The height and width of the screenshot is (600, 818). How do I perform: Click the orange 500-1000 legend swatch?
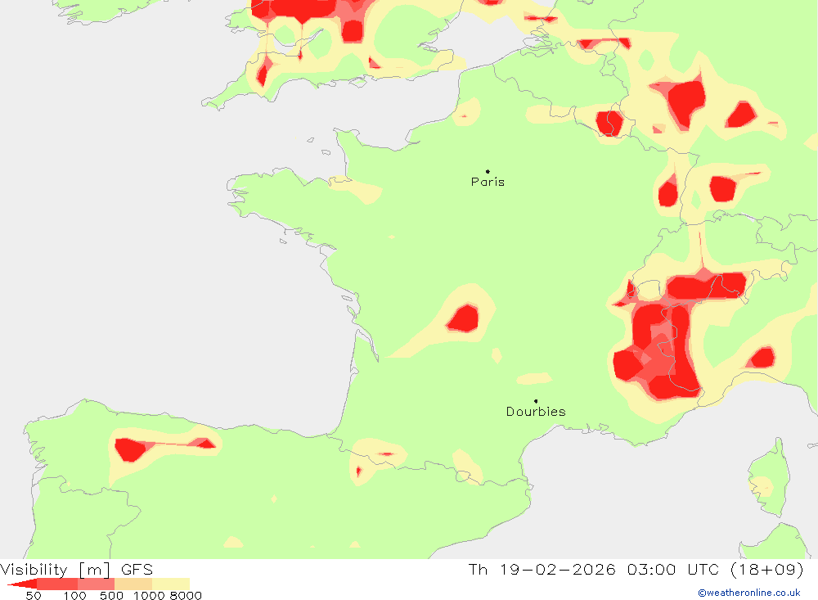point(133,584)
